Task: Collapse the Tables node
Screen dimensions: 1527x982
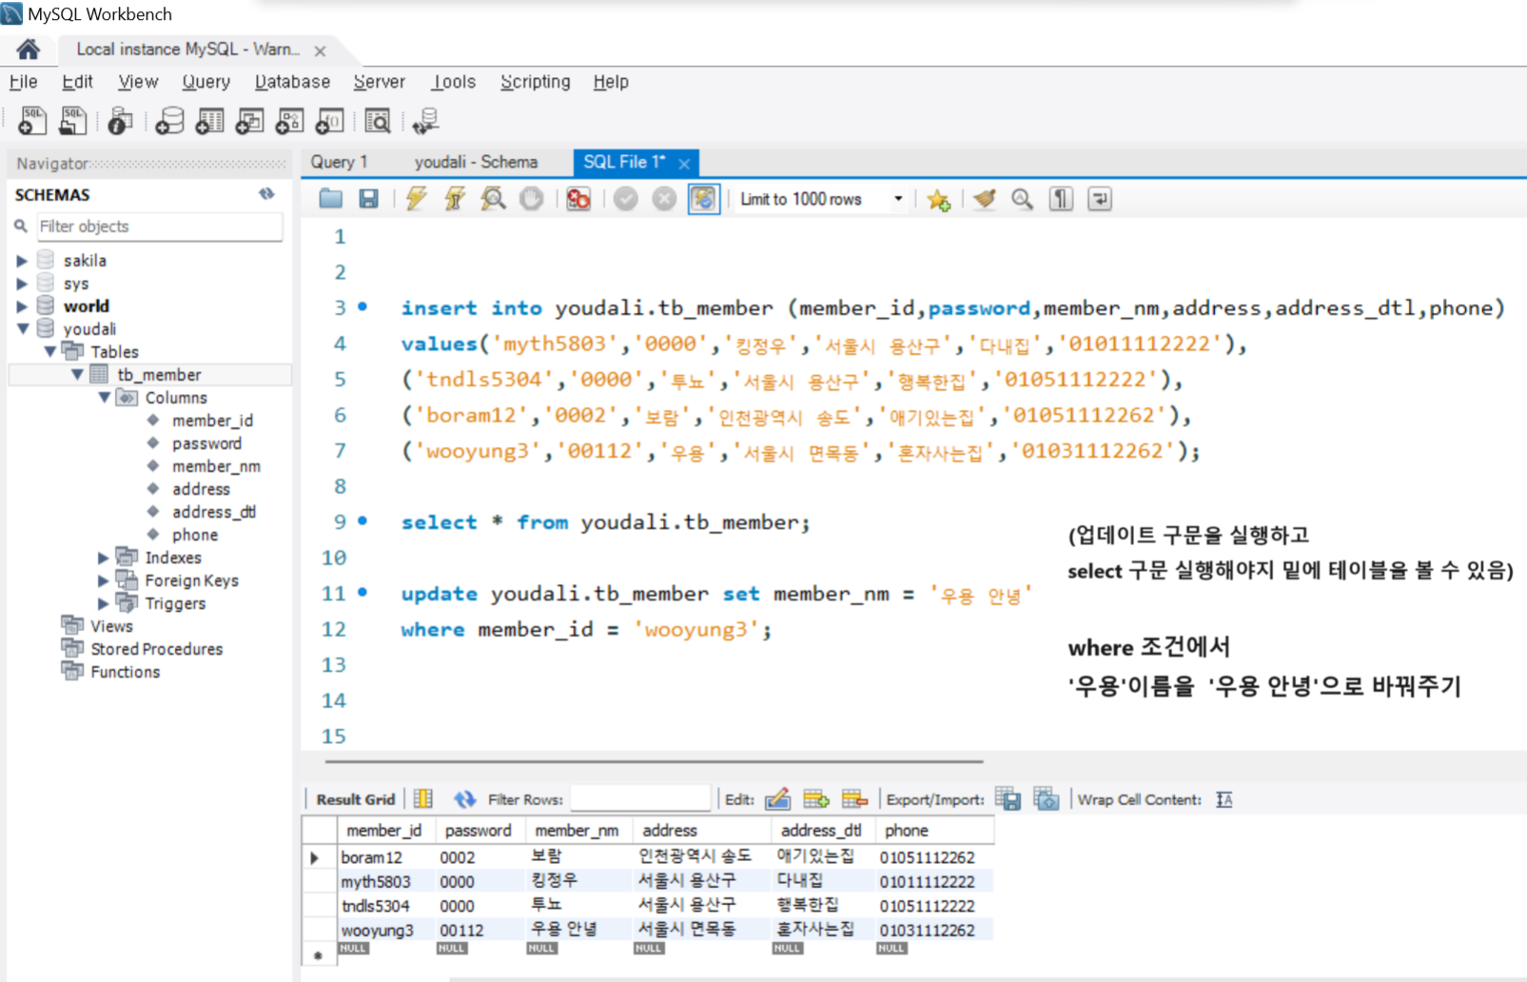Action: (50, 352)
